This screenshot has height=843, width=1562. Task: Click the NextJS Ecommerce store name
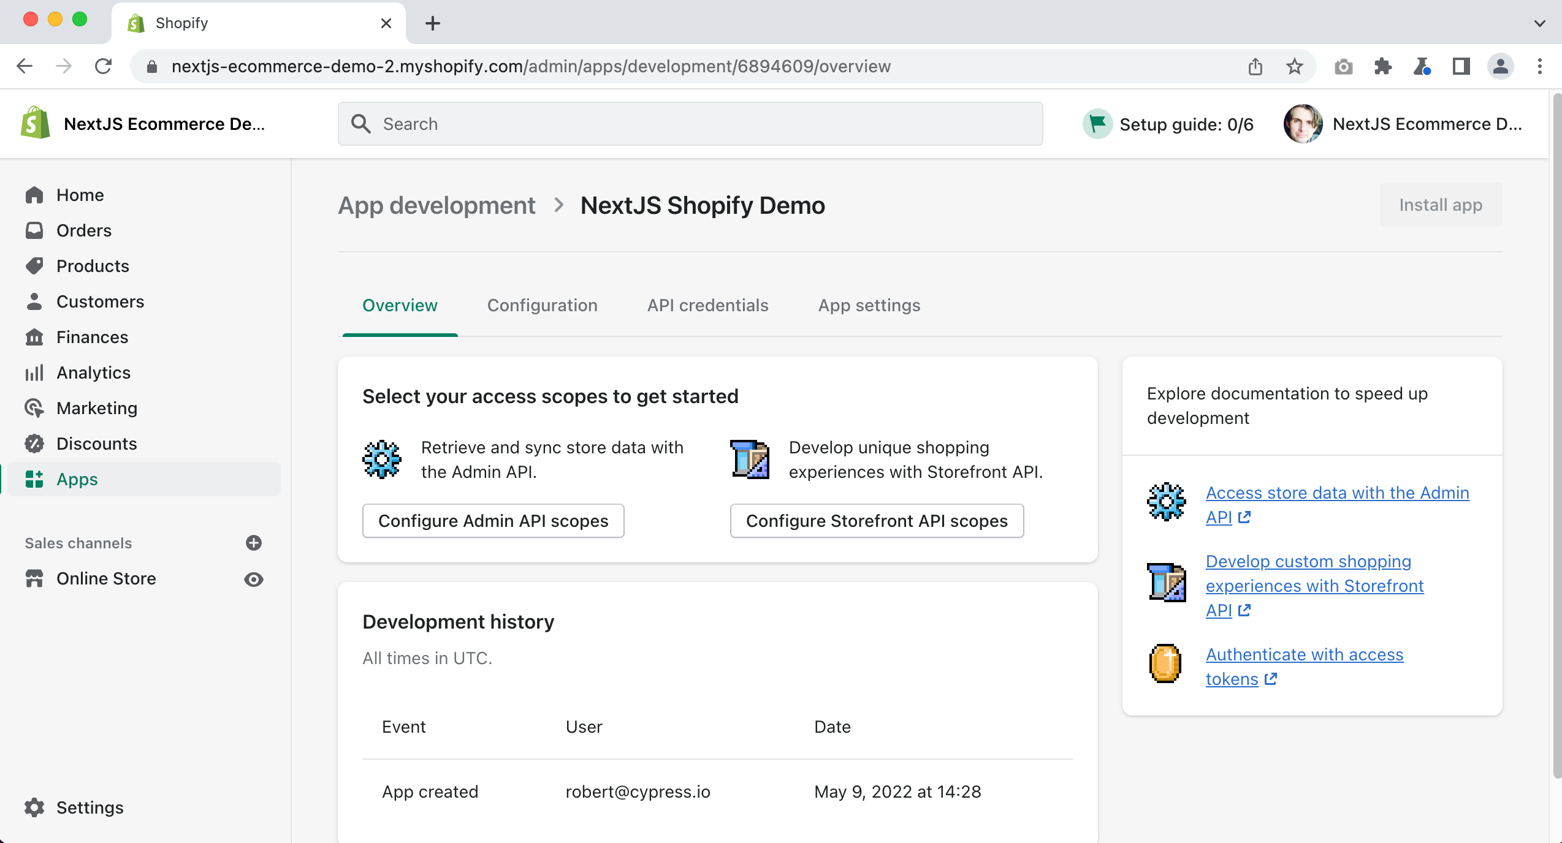(x=164, y=124)
